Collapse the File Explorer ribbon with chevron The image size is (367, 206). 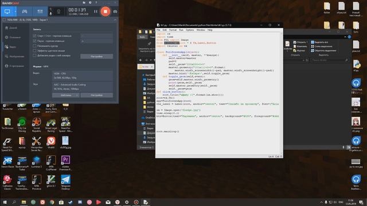click(x=345, y=37)
